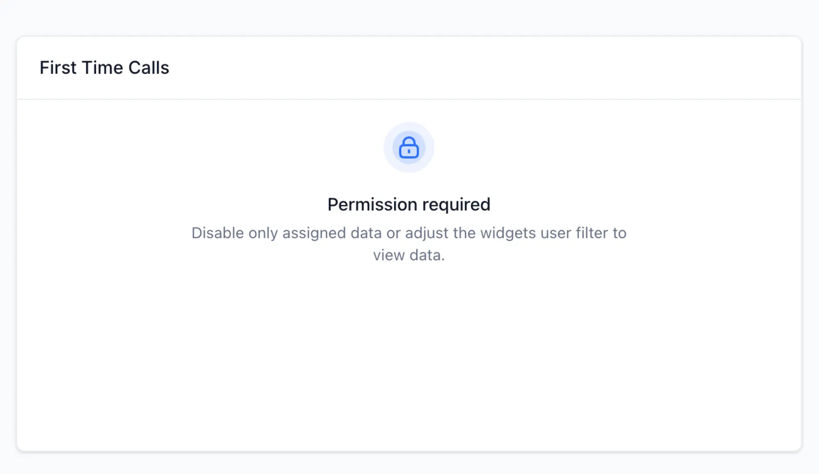Click the keyhole in the lock icon
819x474 pixels.
click(409, 151)
